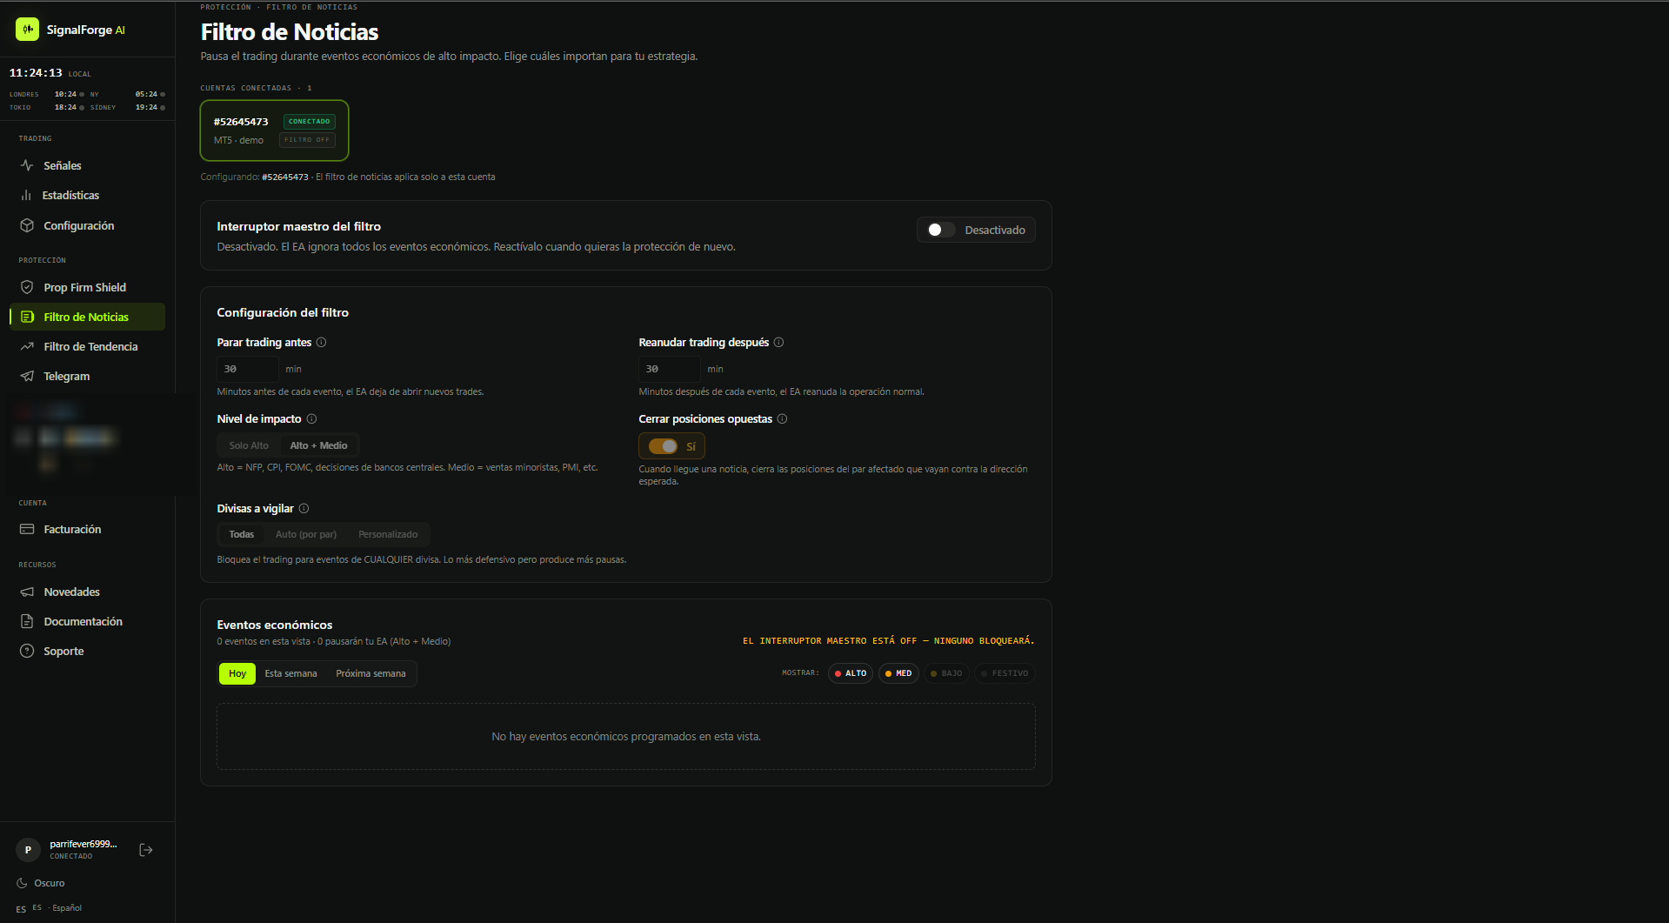Open Estadísticas via its bar chart icon
Viewport: 1669px width, 923px height.
[x=26, y=195]
